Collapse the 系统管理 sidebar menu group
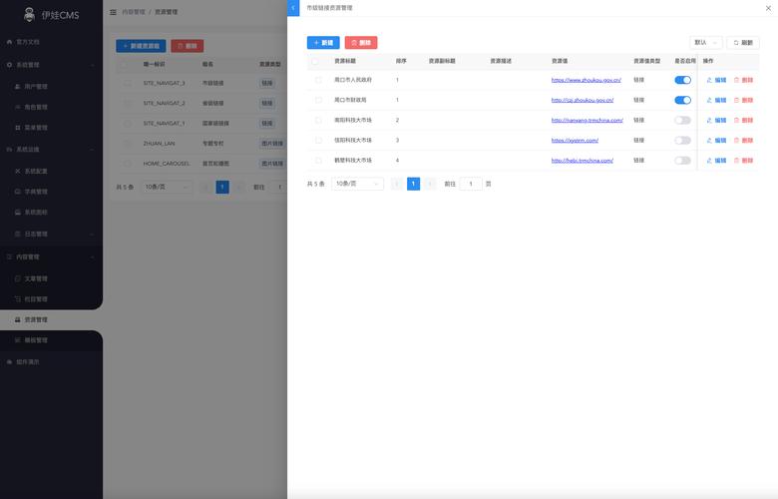Viewport: 778px width, 499px height. (50, 65)
